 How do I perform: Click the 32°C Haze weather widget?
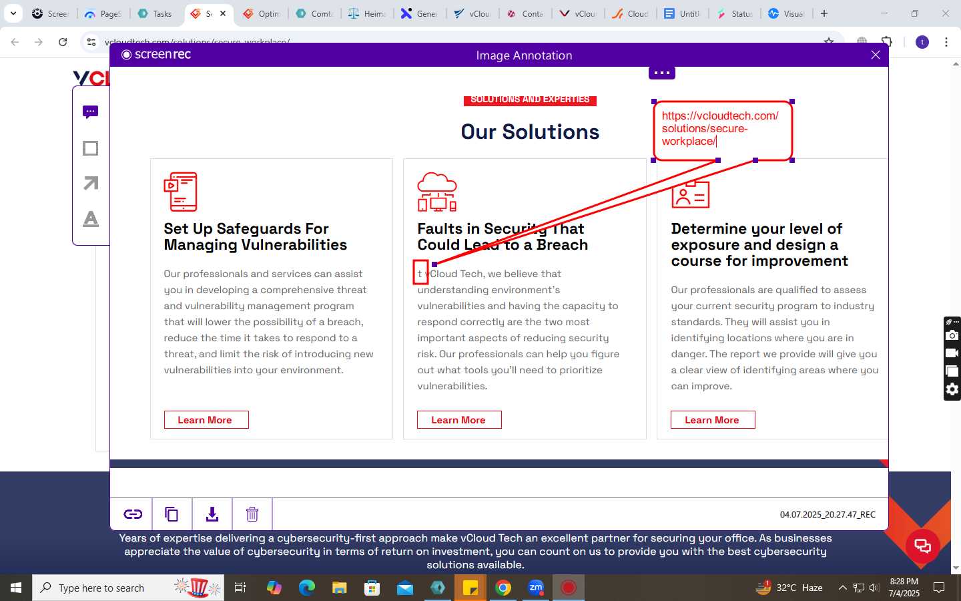pos(789,588)
